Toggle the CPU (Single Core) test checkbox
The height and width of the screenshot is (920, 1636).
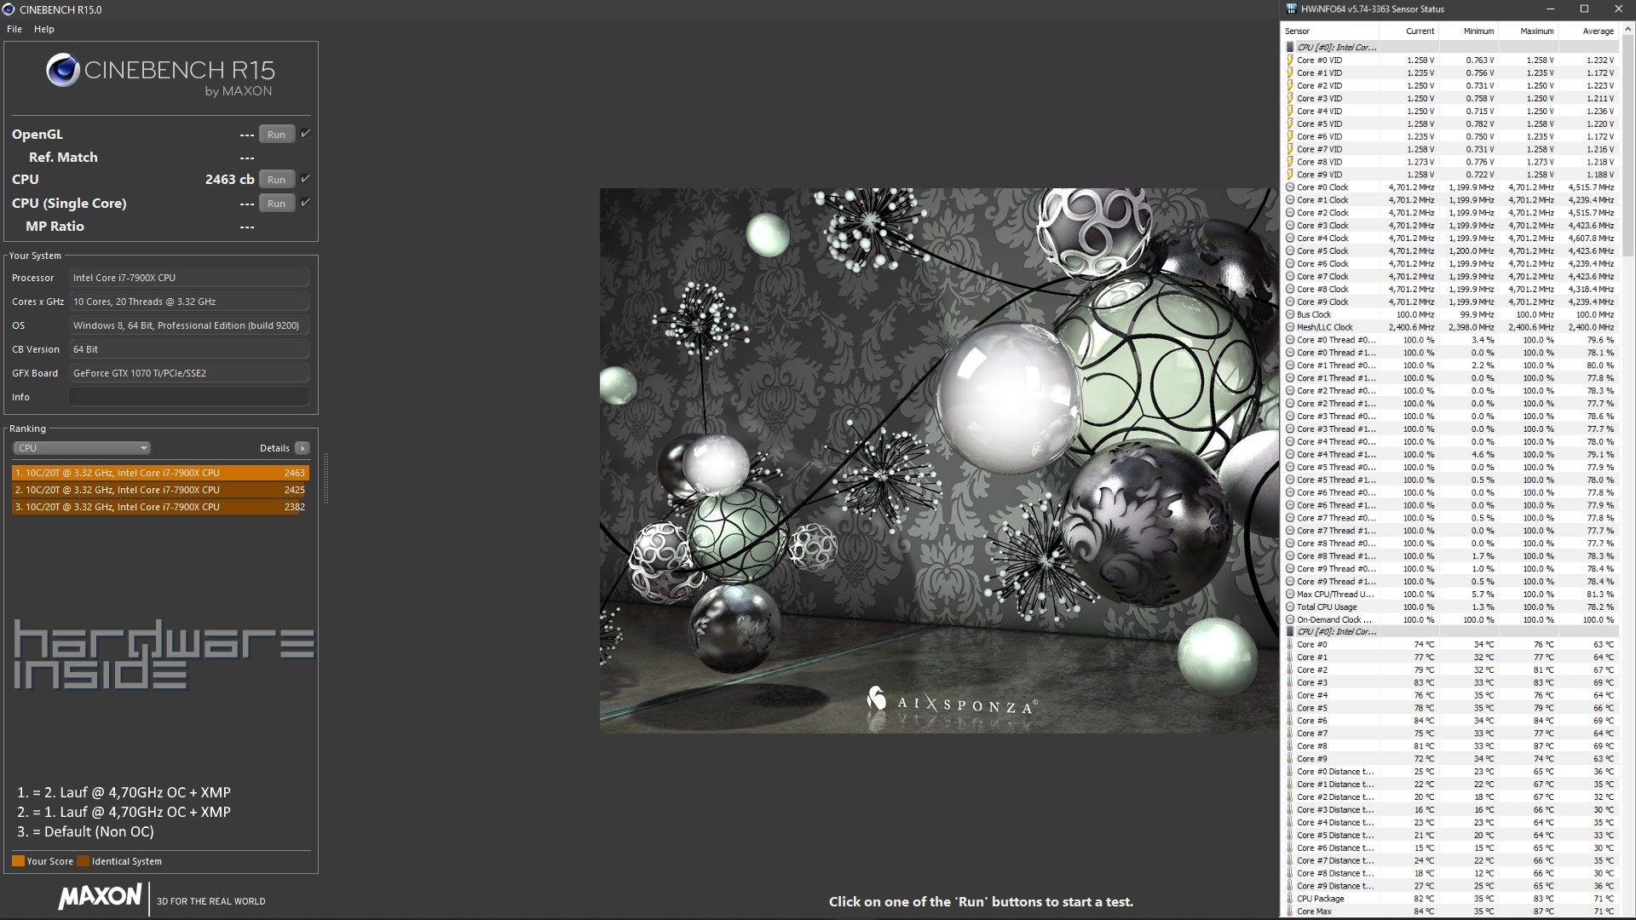305,203
